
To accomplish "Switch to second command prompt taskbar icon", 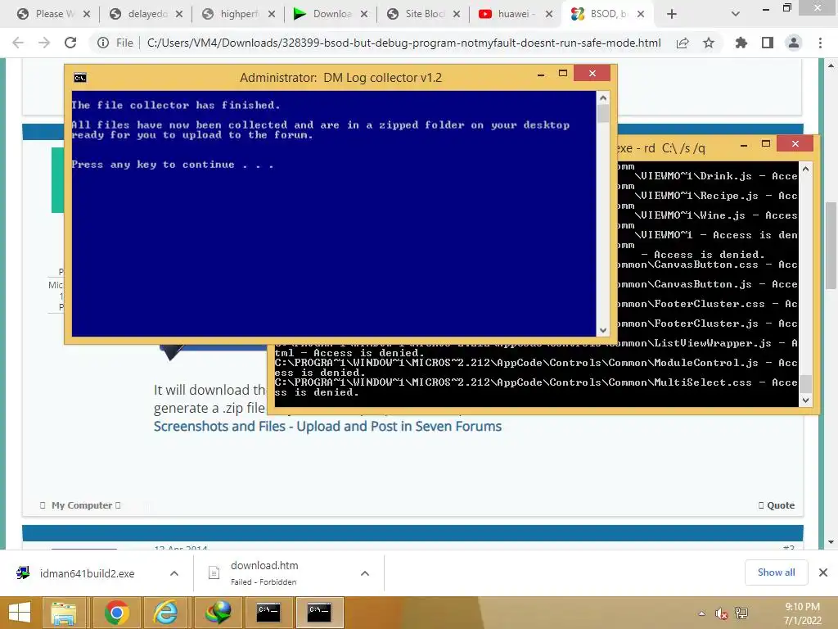I will pos(319,613).
